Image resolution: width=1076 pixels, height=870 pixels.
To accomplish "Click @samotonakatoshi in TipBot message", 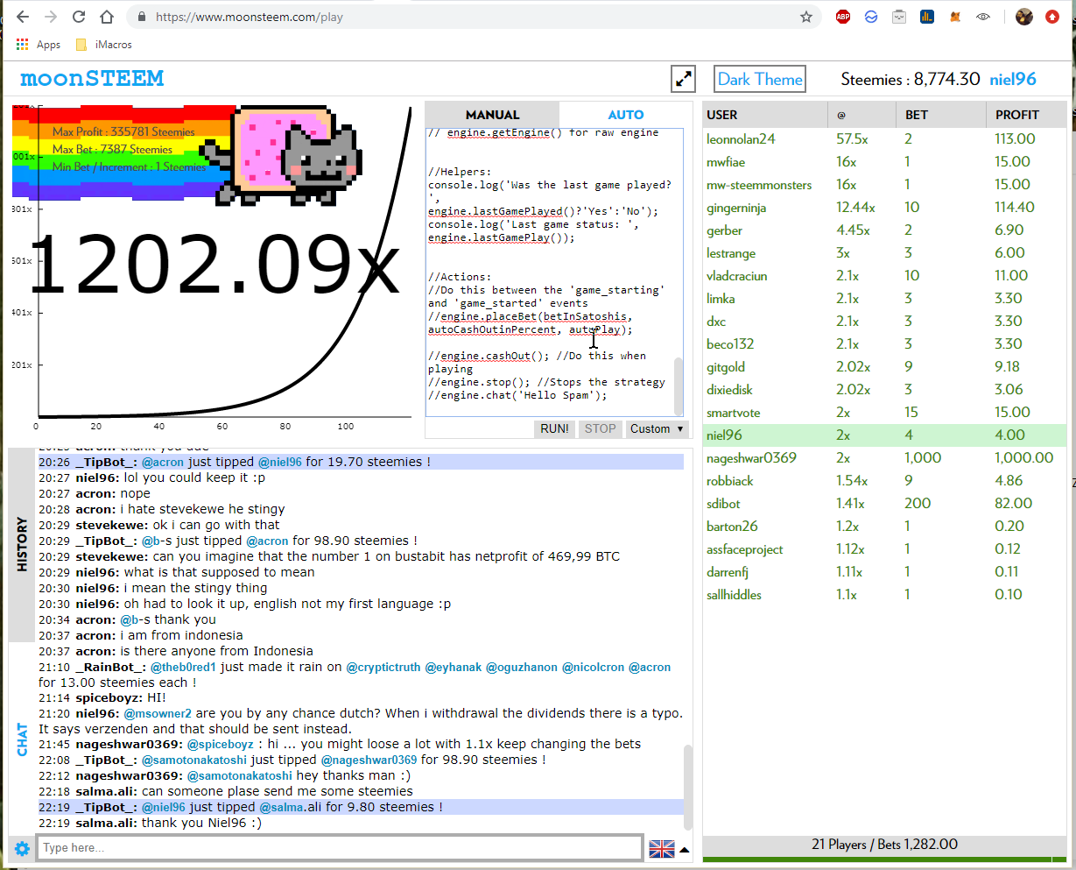I will 194,760.
